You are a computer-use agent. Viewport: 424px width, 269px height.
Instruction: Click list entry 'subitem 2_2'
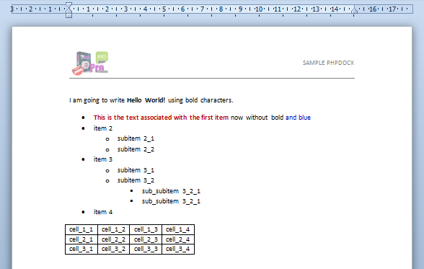(136, 149)
